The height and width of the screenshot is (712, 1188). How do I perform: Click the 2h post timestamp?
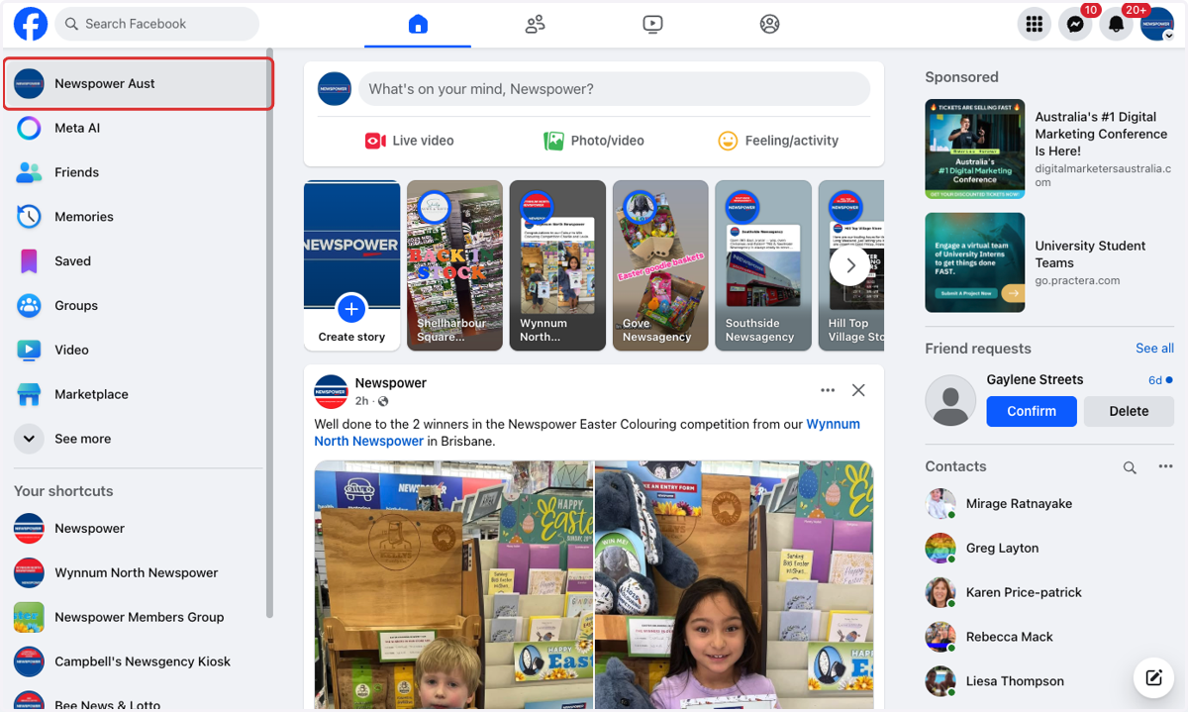[361, 401]
